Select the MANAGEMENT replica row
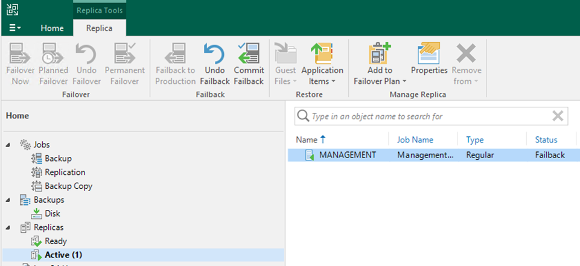The image size is (580, 266). coord(347,155)
